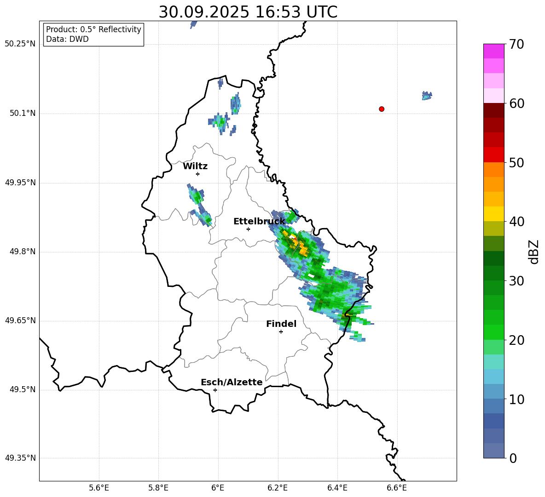This screenshot has width=545, height=497.
Task: Click the 49.8°N latitude label
Action: [23, 251]
